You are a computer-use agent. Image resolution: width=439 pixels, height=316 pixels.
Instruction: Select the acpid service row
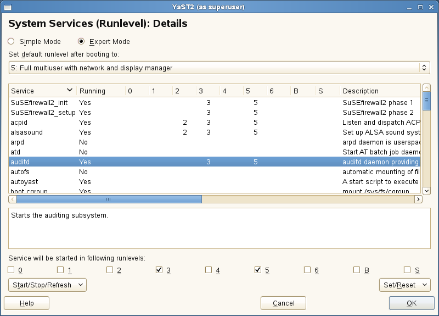tap(215, 122)
